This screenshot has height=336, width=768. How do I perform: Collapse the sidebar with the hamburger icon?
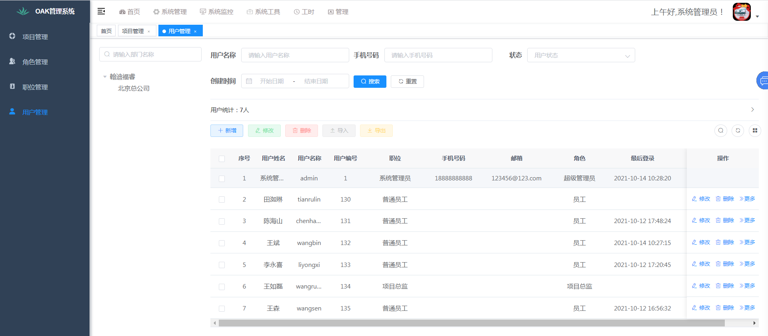click(101, 11)
